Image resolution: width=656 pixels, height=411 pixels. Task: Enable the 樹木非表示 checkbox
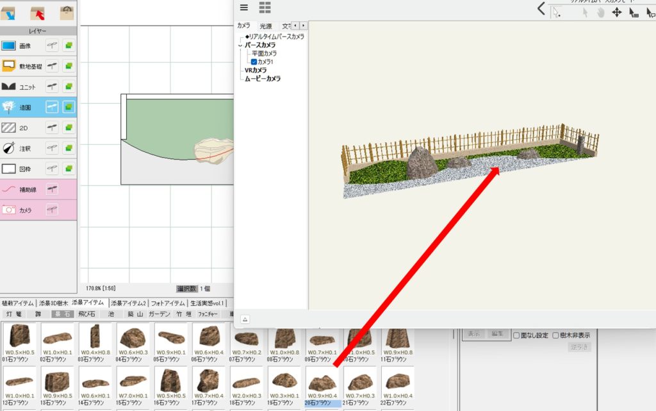pyautogui.click(x=555, y=335)
